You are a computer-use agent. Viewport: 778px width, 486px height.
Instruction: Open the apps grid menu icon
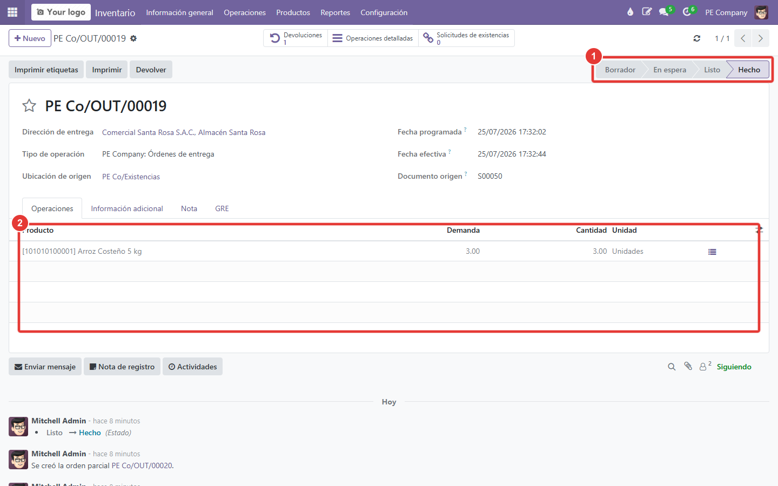(12, 12)
